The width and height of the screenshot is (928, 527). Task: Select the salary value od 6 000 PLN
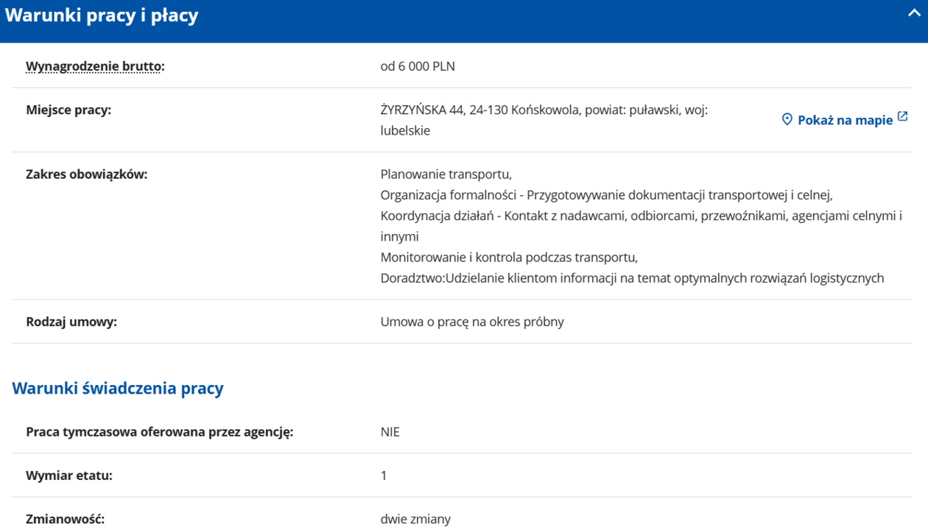[418, 66]
